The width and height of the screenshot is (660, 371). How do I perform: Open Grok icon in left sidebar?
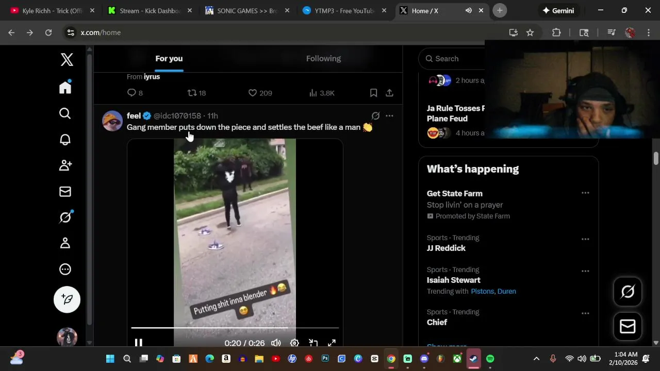click(65, 217)
